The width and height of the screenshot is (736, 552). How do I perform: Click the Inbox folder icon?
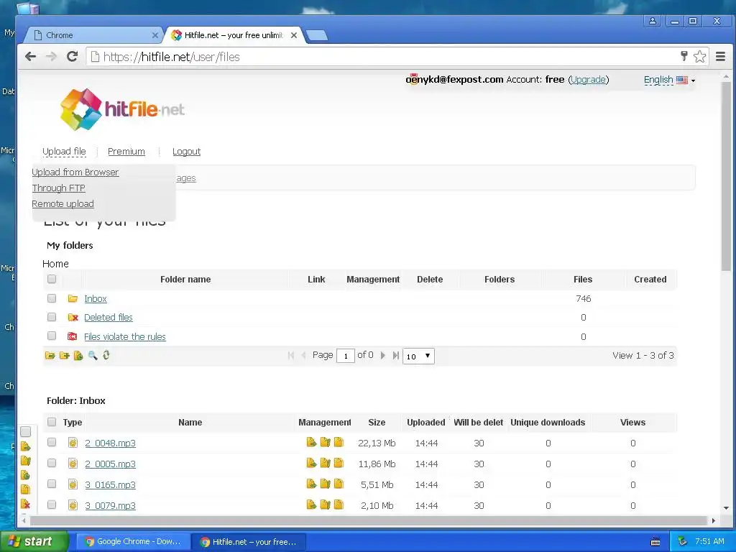tap(73, 298)
